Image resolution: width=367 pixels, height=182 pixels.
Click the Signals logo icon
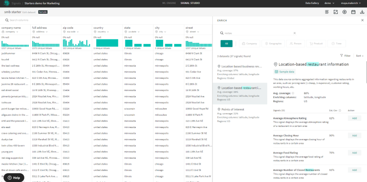click(x=6, y=3)
